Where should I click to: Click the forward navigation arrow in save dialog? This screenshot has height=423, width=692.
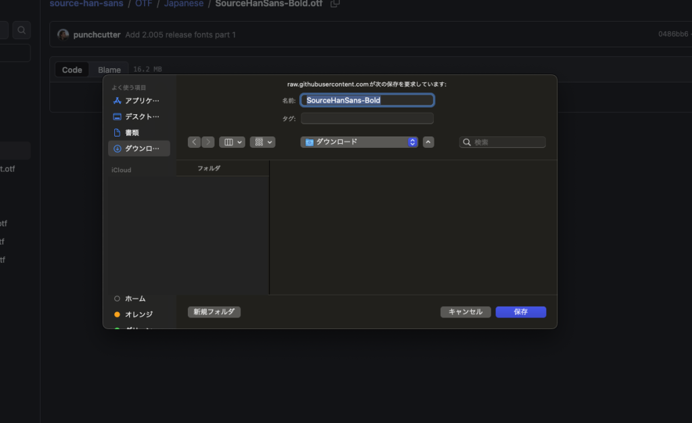tap(207, 142)
